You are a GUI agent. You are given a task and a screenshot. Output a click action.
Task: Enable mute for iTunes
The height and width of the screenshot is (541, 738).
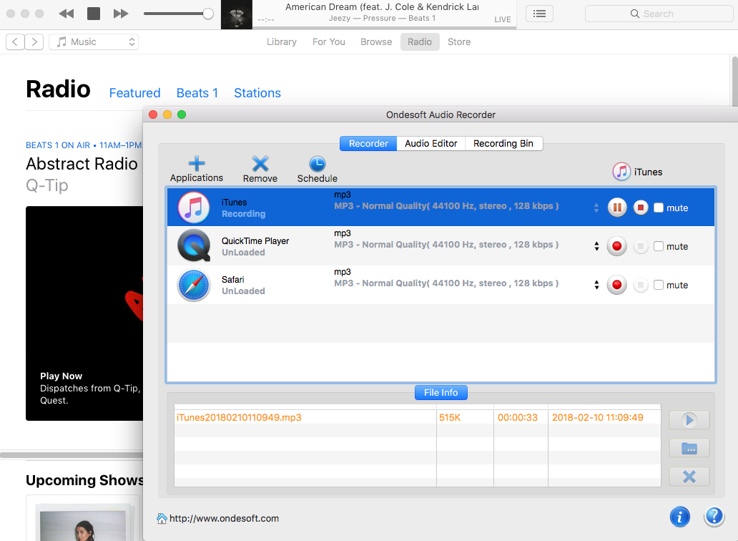pos(659,208)
